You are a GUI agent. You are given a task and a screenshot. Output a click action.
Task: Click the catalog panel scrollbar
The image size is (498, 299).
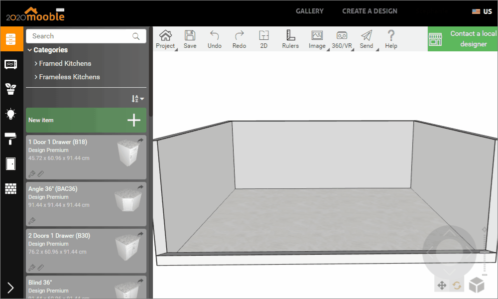(x=150, y=72)
